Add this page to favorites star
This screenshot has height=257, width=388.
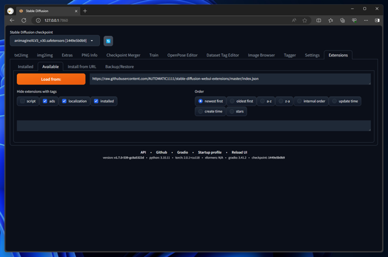click(304, 20)
